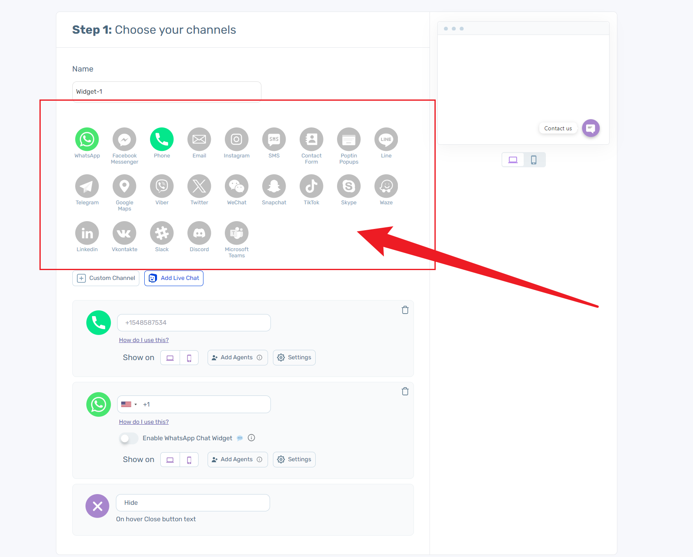The image size is (693, 557).
Task: Add the Telegram channel
Action: point(87,186)
